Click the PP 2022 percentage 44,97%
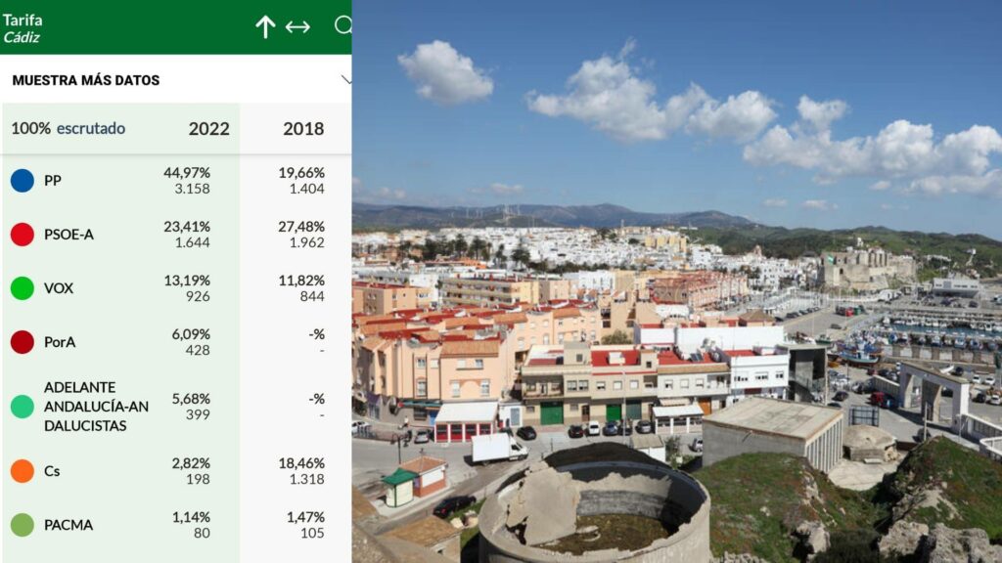This screenshot has height=563, width=1002. tap(187, 173)
